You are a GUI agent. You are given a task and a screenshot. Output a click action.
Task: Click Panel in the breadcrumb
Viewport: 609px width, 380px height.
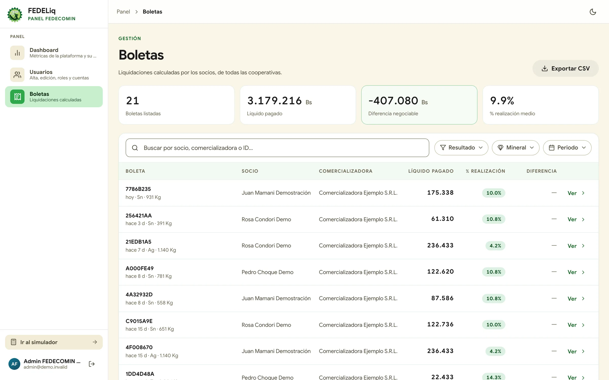123,12
